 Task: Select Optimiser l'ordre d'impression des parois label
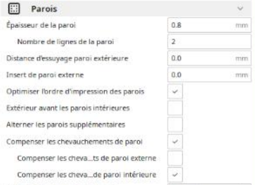(76, 91)
